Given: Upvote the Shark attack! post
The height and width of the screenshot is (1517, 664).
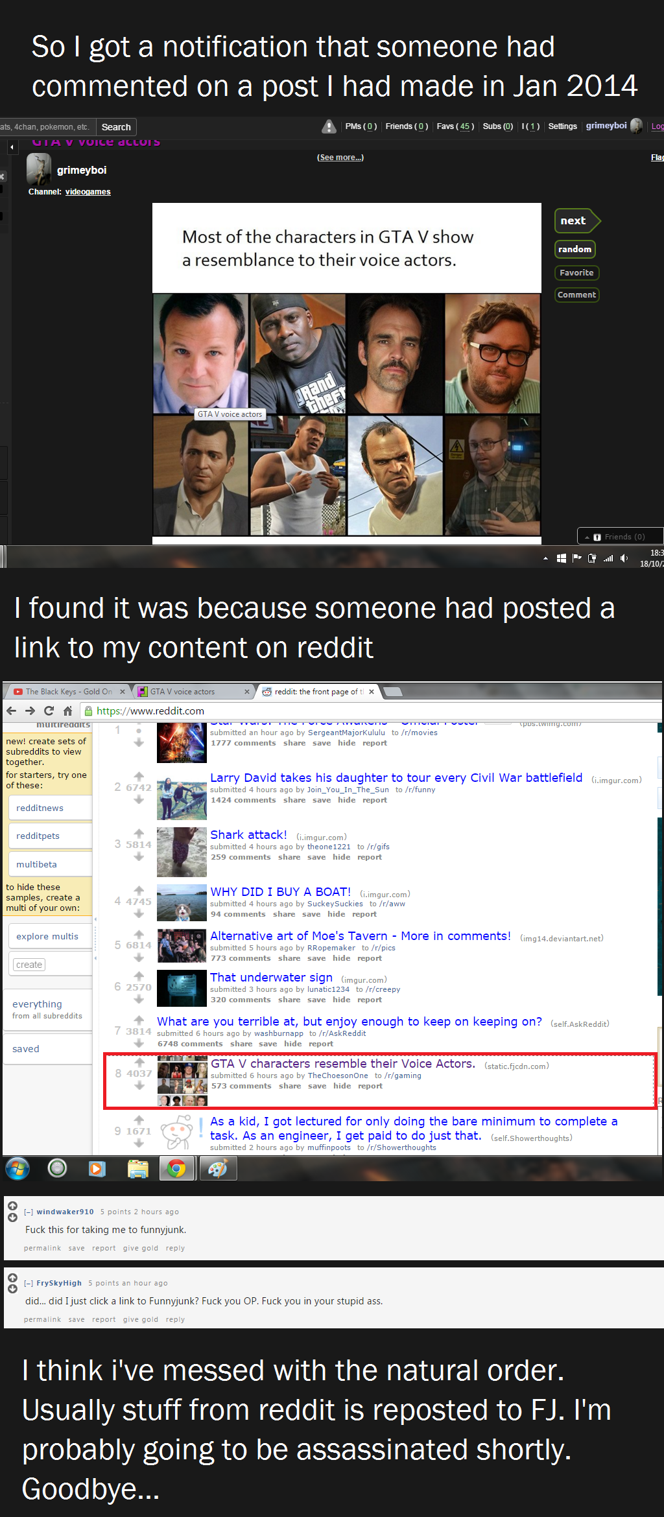Looking at the screenshot, I should point(139,833).
